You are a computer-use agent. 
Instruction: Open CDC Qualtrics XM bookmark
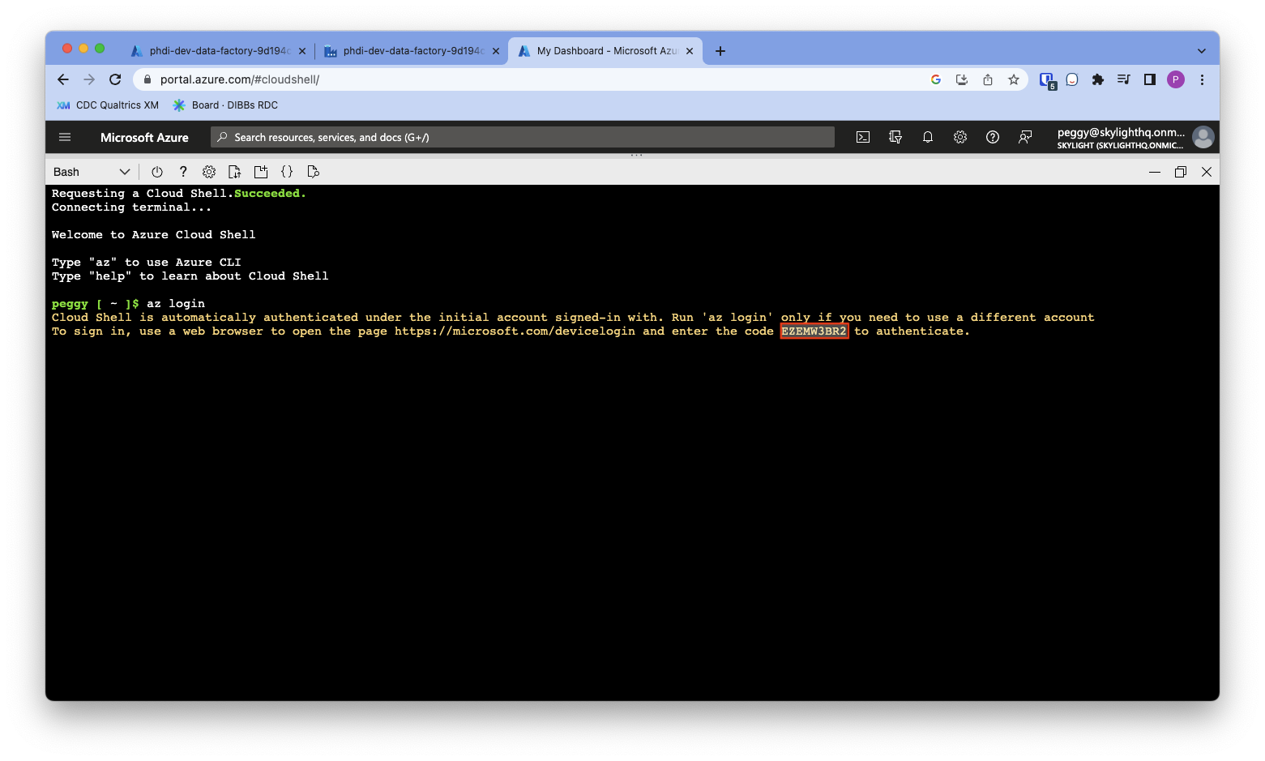(108, 105)
